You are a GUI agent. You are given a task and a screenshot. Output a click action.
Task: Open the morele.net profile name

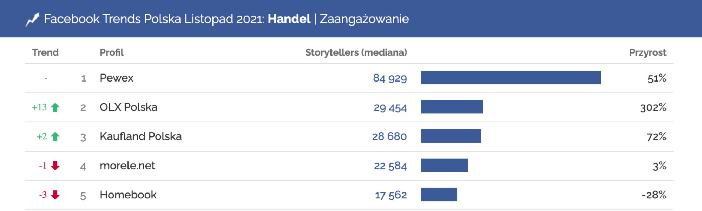127,166
